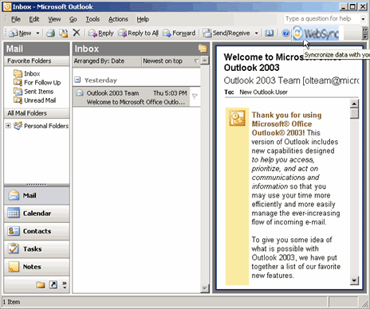Image resolution: width=370 pixels, height=309 pixels.
Task: Open the Help menu
Action: pos(143,19)
